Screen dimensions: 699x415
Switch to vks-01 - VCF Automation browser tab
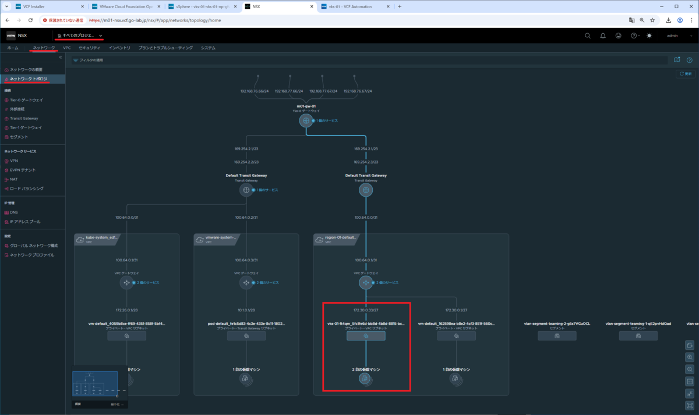point(356,6)
